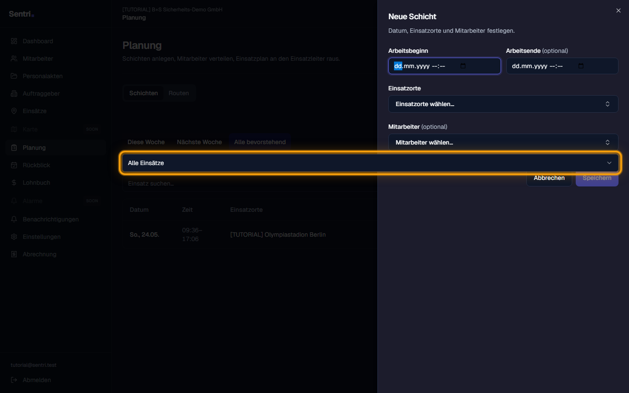629x393 pixels.
Task: Open Personalakten in the sidebar
Action: pyautogui.click(x=56, y=76)
